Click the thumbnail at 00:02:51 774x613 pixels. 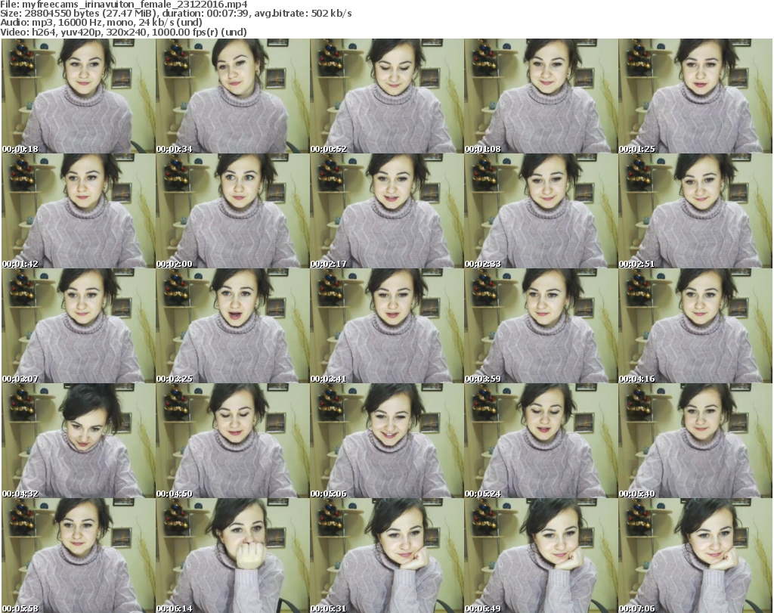tap(695, 211)
